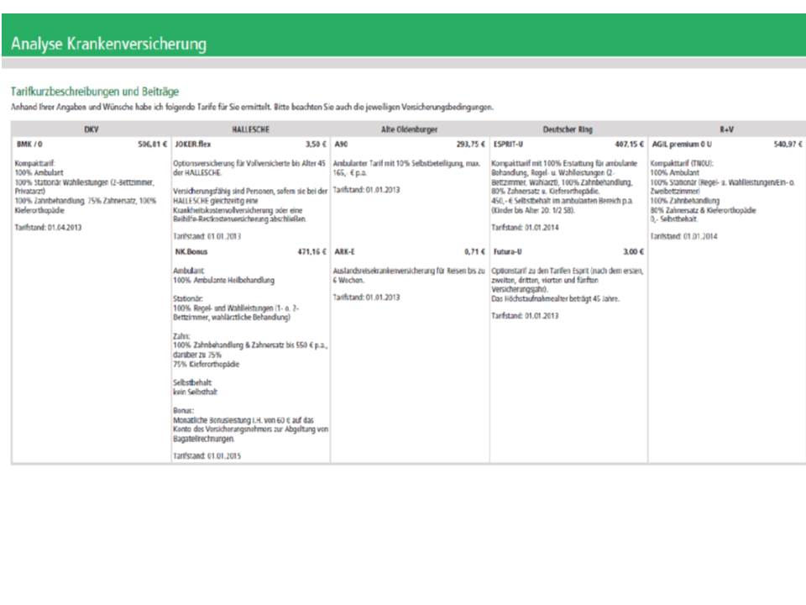806x605 pixels.
Task: Select the 'ESPRIT-U' tariff name
Action: tap(508, 144)
